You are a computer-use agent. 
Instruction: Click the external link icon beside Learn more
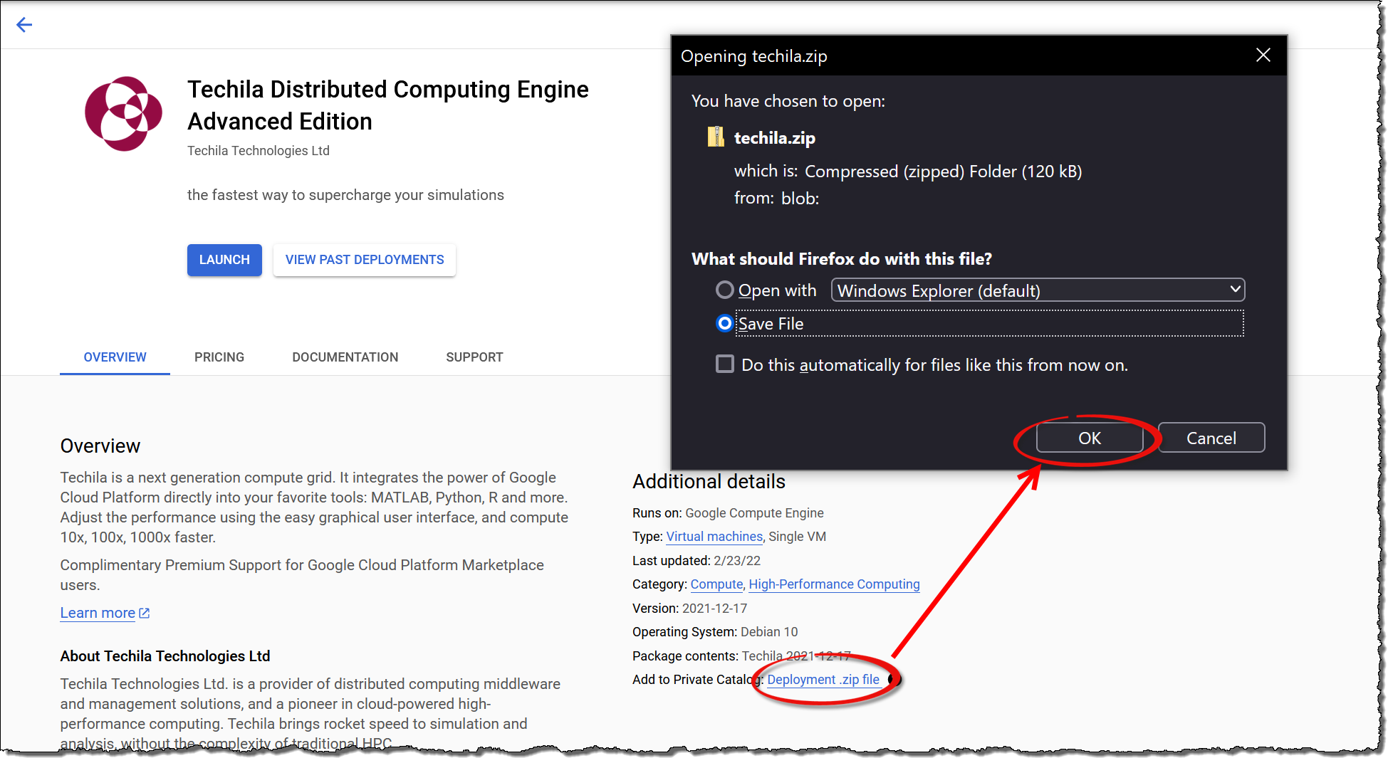pos(145,613)
